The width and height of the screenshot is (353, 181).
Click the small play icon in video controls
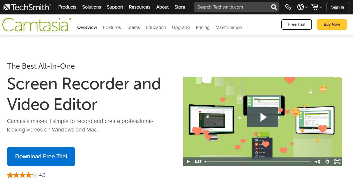point(188,162)
